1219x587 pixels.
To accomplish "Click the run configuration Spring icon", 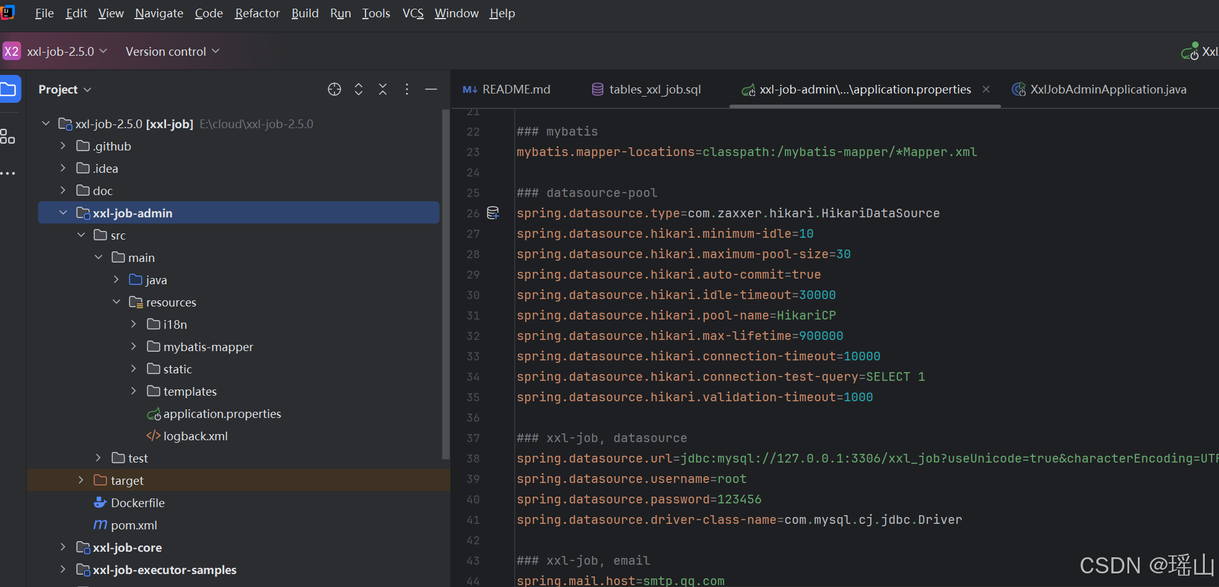I will (x=1190, y=51).
